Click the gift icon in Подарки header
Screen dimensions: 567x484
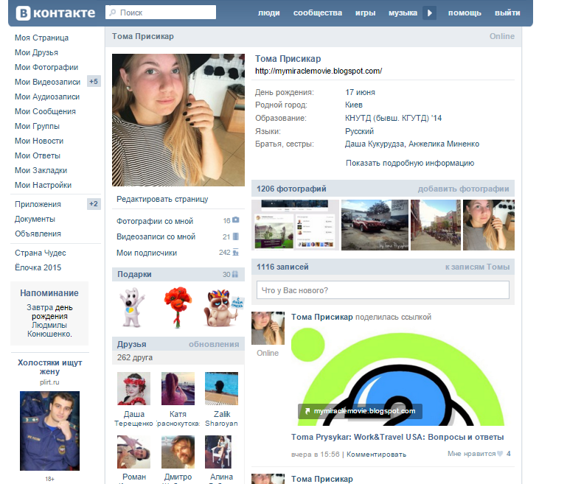pyautogui.click(x=235, y=274)
